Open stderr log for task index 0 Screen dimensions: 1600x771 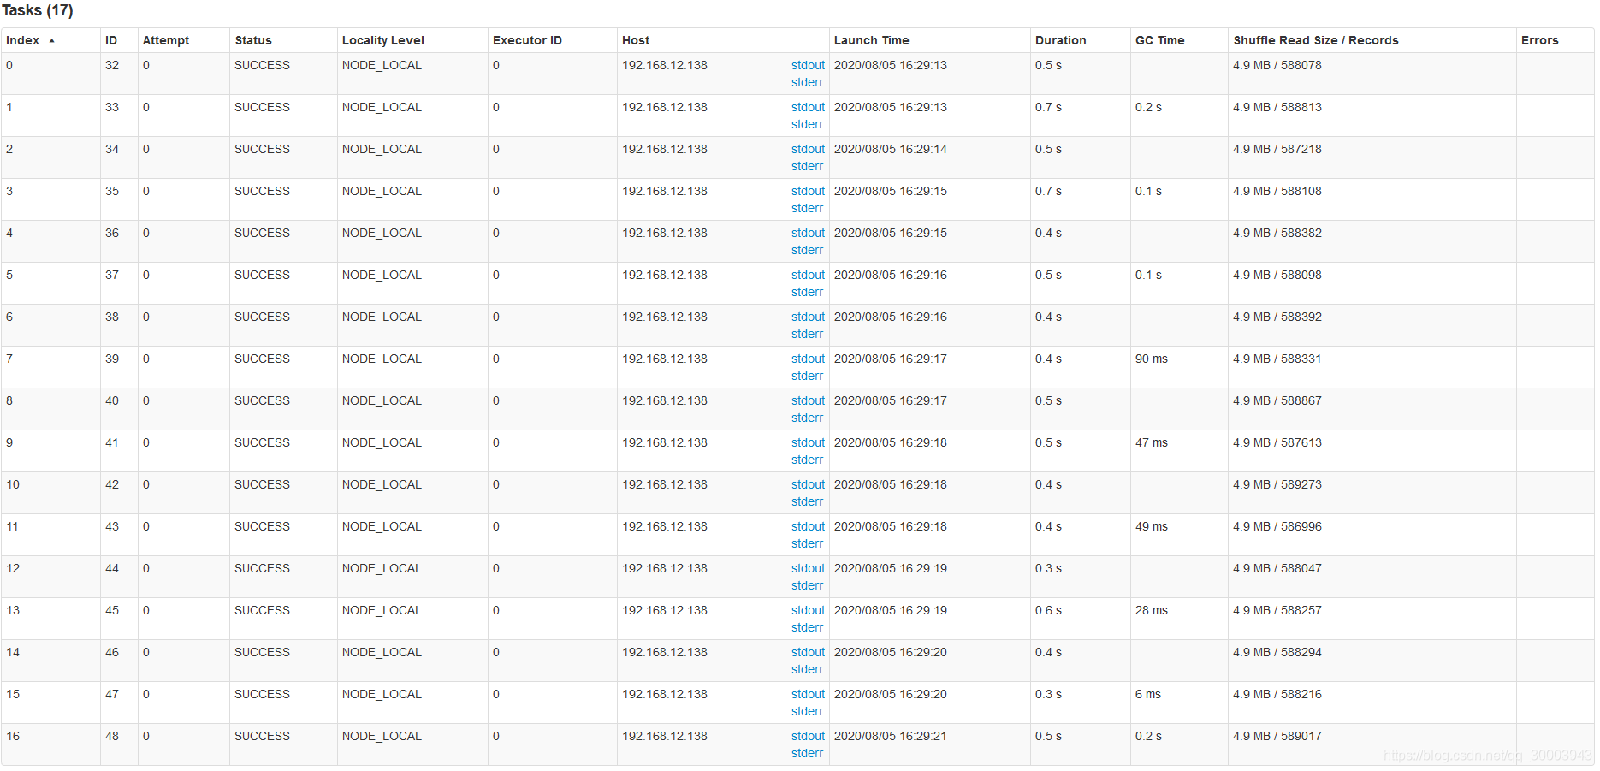click(x=807, y=82)
